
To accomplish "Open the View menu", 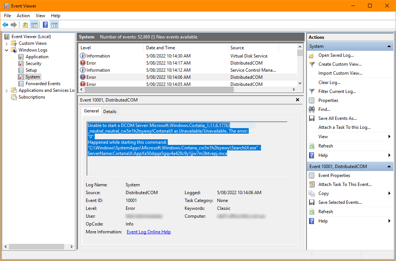I will 40,16.
